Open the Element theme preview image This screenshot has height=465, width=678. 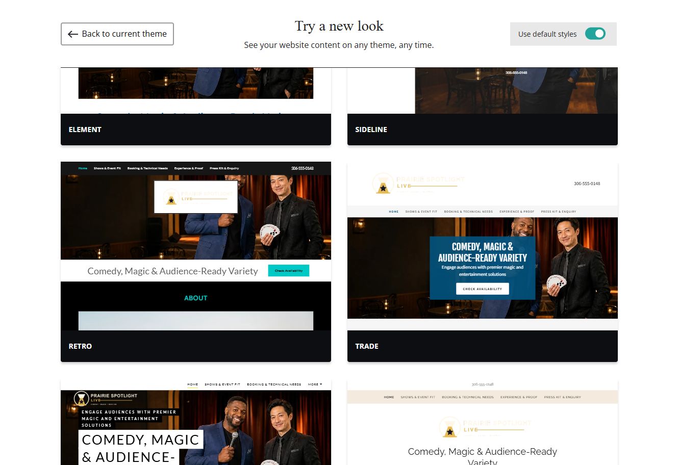tap(196, 91)
